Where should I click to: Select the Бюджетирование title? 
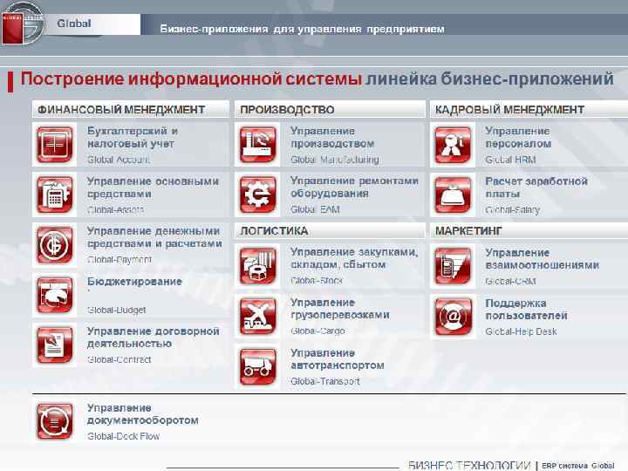[x=134, y=282]
